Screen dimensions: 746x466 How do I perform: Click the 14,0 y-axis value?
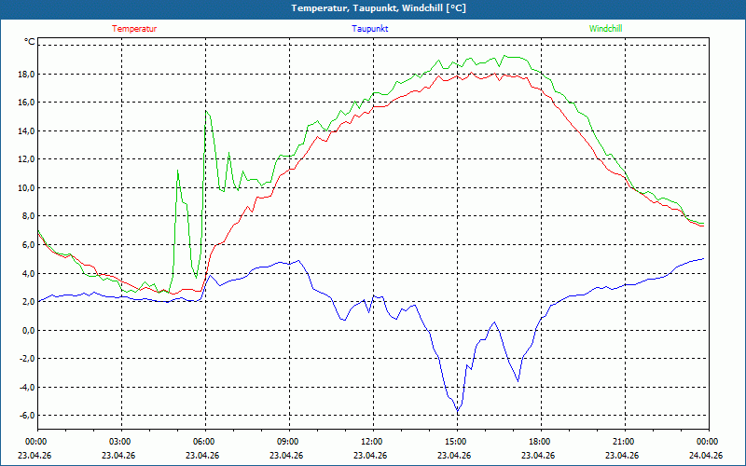point(27,131)
